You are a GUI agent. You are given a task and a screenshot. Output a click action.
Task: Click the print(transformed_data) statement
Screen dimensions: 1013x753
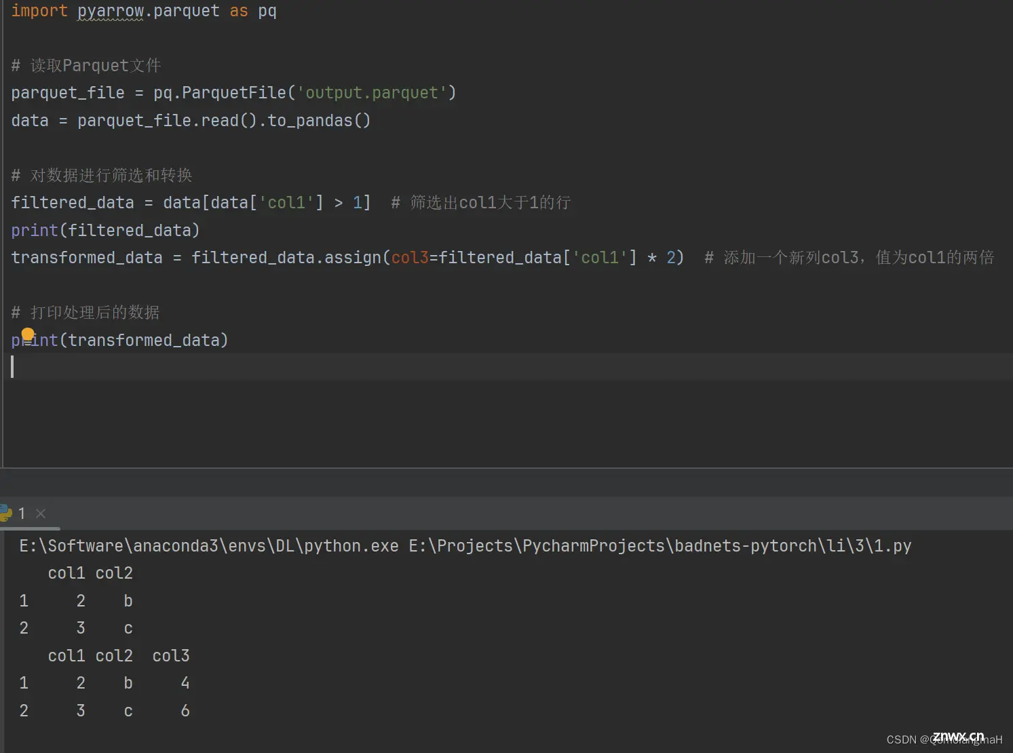[x=119, y=340]
